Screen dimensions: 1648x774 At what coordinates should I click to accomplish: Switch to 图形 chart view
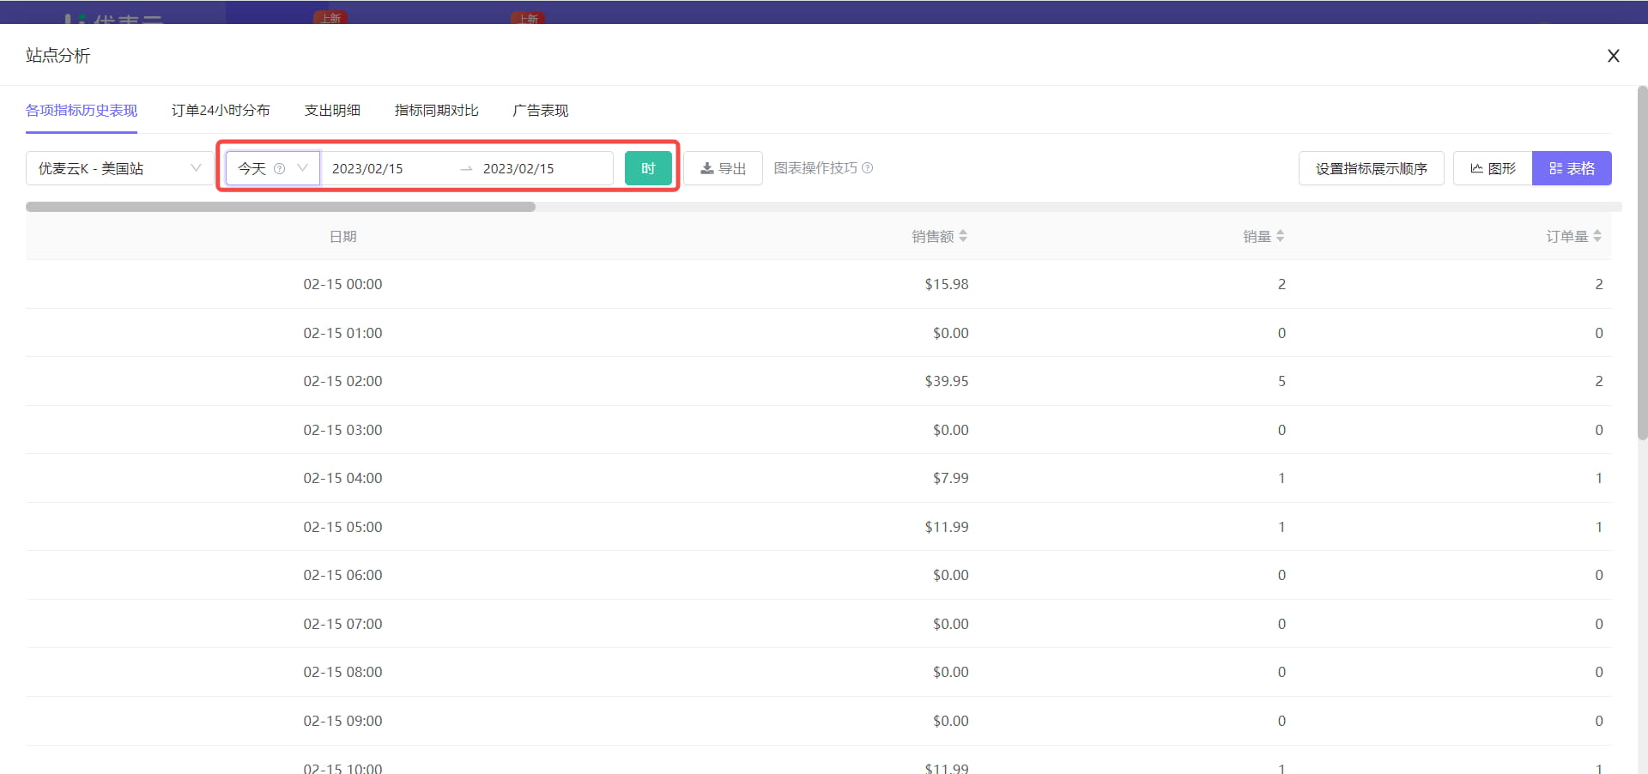point(1493,168)
